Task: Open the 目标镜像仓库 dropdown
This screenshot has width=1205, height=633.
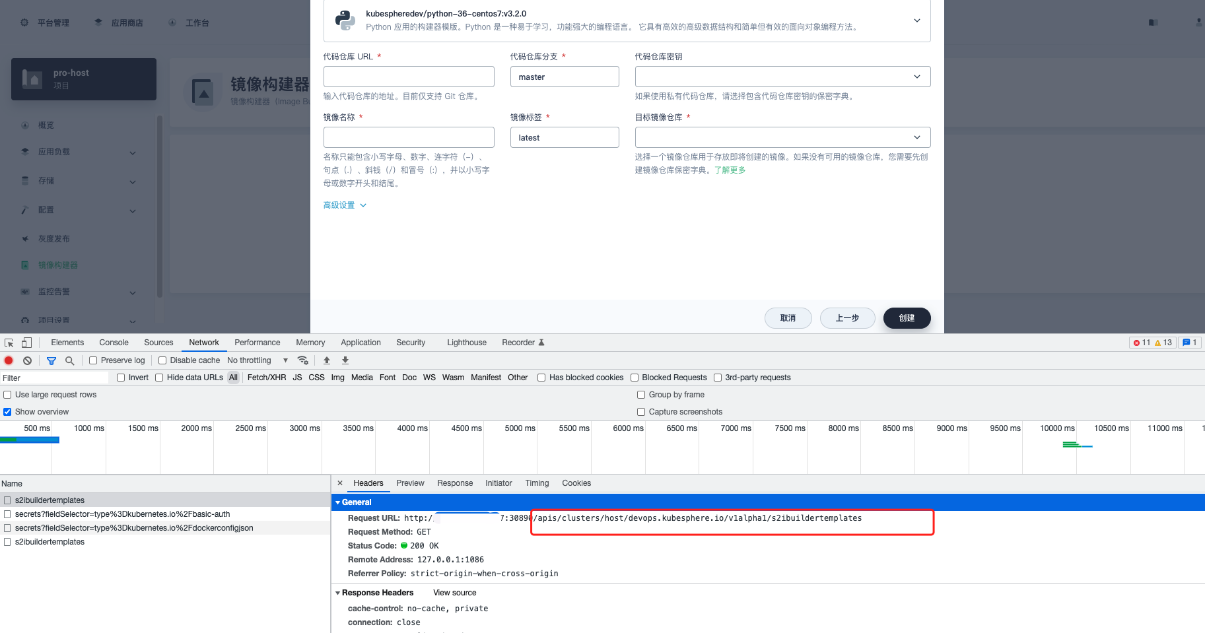Action: coord(782,137)
